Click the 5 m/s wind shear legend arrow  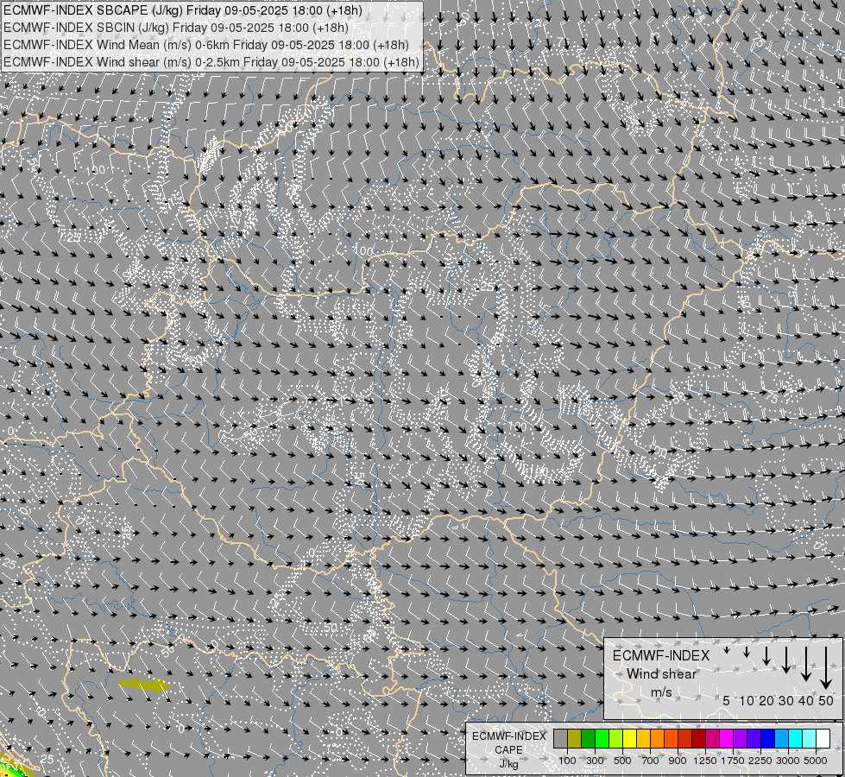727,651
